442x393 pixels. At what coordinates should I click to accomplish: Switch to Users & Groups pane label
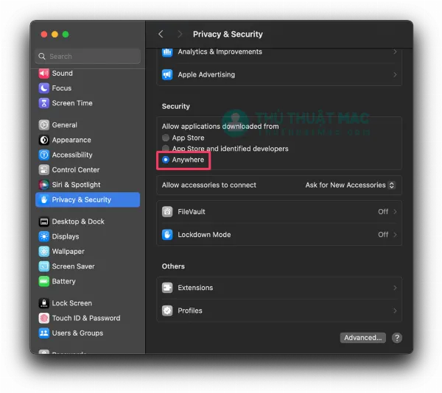pyautogui.click(x=77, y=333)
